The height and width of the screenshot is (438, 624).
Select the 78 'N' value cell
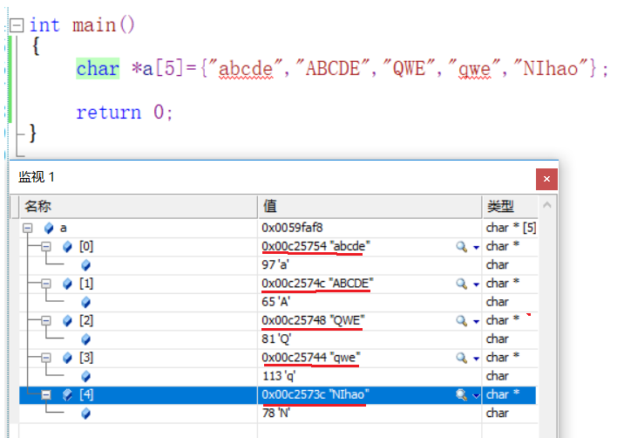point(370,414)
